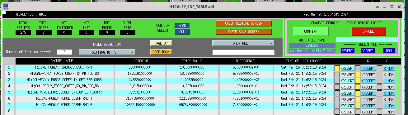Click Select All MON button
This screenshot has height=115, width=408.
coord(389,50)
